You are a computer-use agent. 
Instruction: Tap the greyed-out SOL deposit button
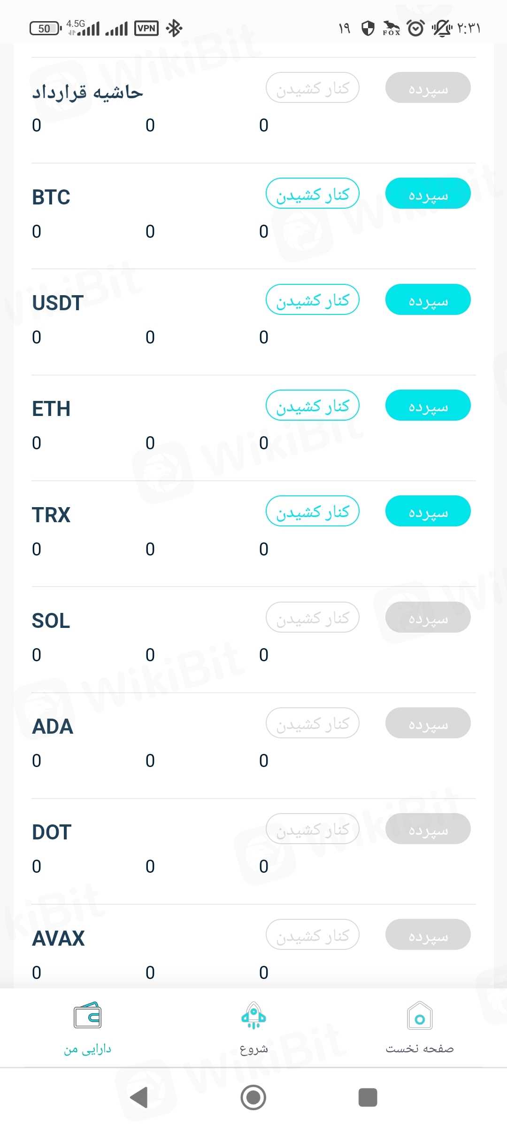(428, 617)
